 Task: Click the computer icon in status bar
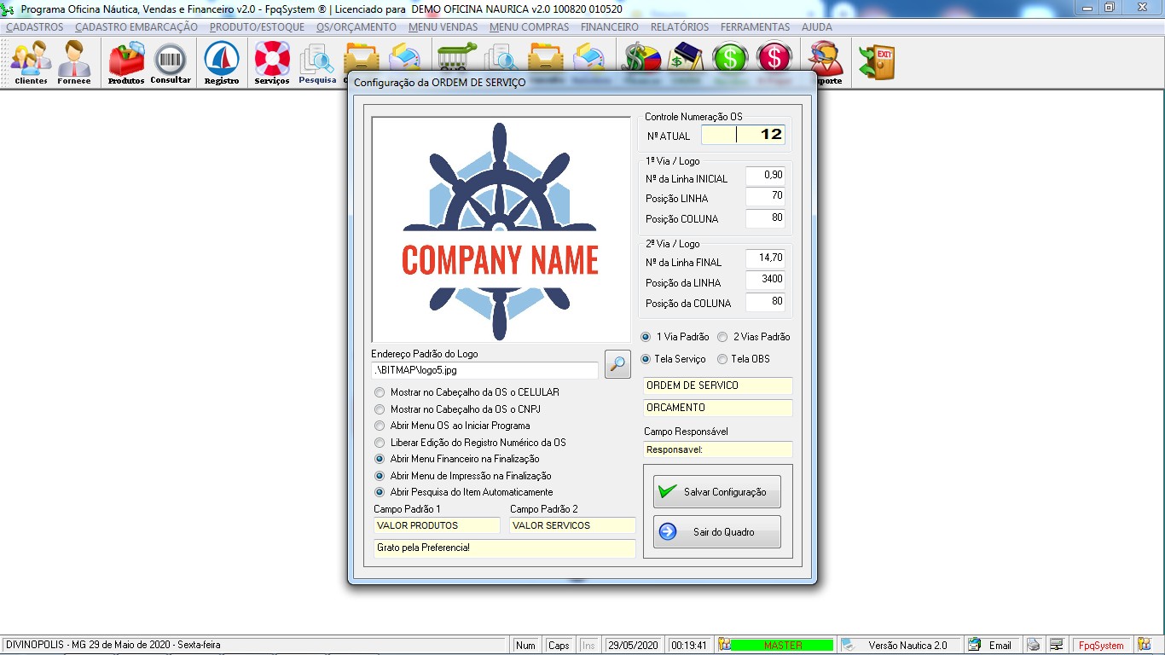click(x=1057, y=646)
